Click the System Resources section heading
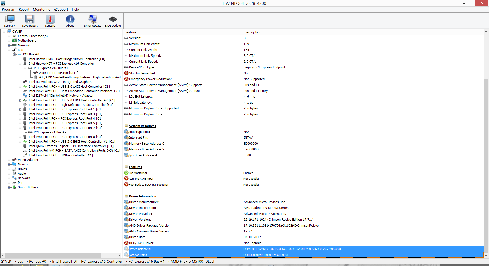Viewport: 489px width, 266px height. pos(142,126)
